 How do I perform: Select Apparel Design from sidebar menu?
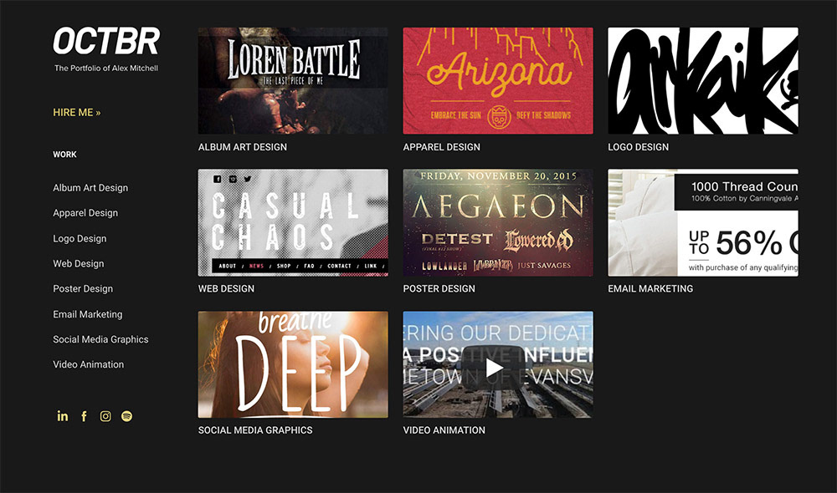85,213
